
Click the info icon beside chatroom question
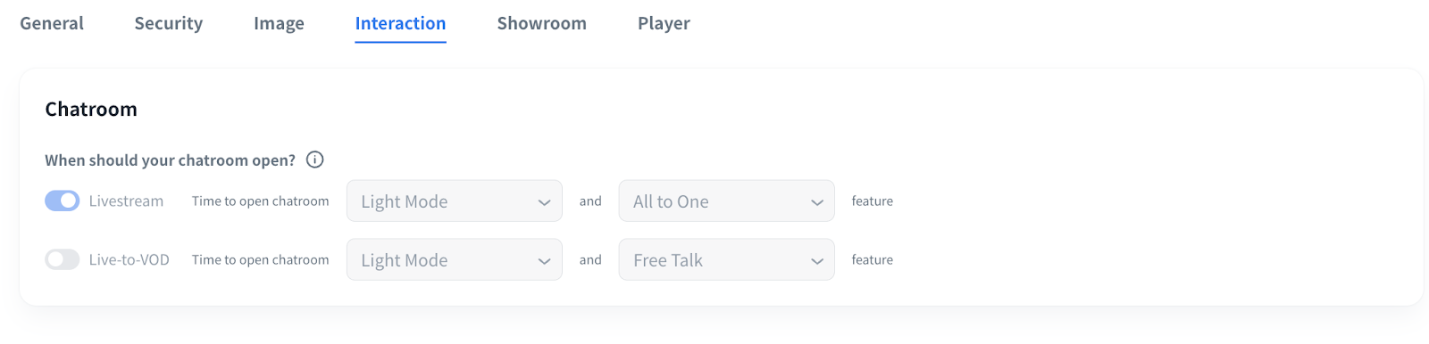[314, 160]
